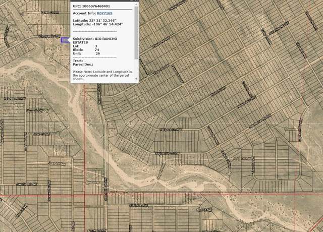The image size is (323, 232).
Task: Click the 'Please Note' latitude disclaimer text
Action: (x=102, y=75)
